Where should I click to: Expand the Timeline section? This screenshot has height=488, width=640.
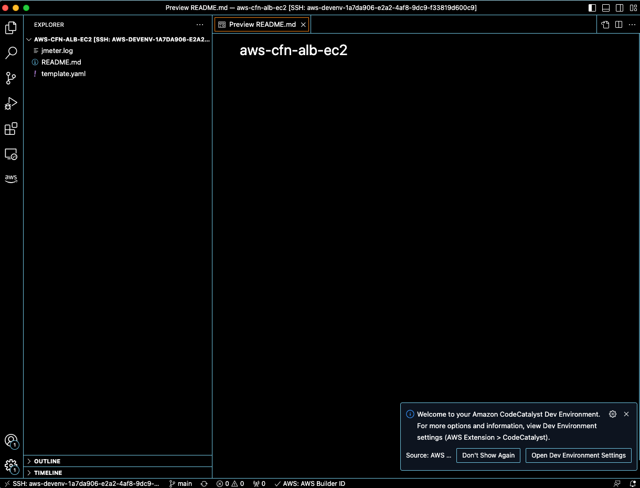click(x=48, y=473)
